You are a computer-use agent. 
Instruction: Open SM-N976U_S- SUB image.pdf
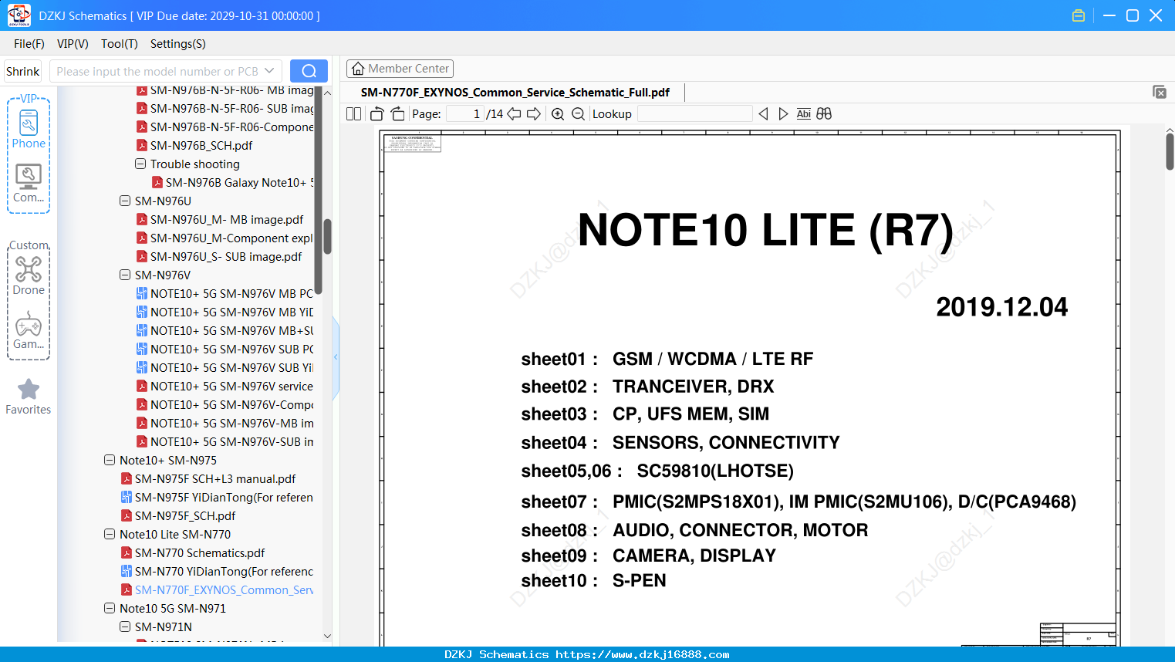[219, 256]
